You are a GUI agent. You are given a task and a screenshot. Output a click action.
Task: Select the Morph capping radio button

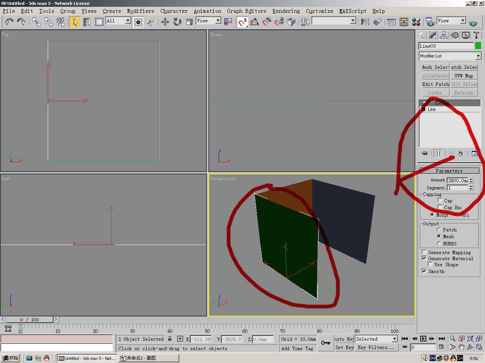[x=432, y=214]
